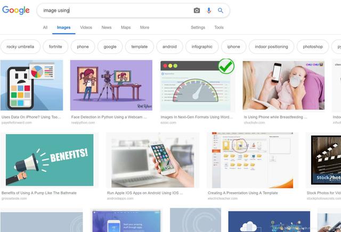Click the magnifying glass search button

(x=220, y=11)
